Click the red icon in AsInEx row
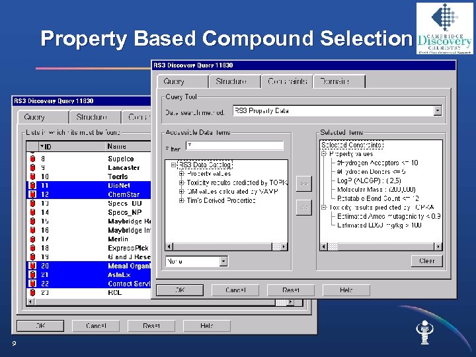 click(32, 274)
